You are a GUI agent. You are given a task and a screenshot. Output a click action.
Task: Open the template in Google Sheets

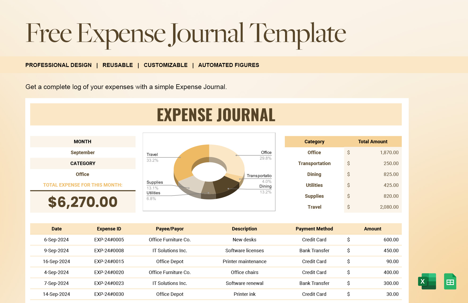(x=450, y=281)
